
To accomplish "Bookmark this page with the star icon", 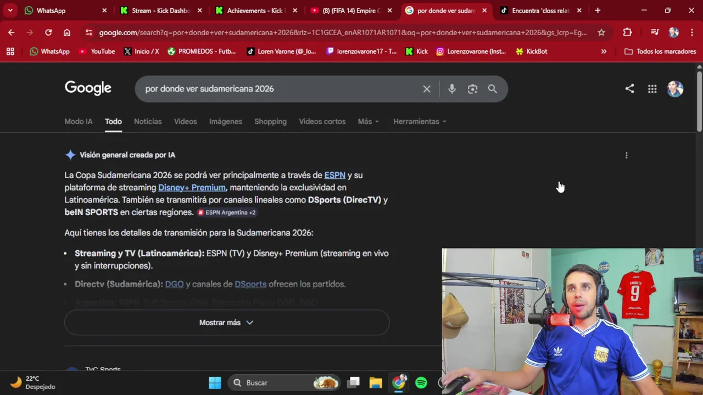I will (x=601, y=32).
